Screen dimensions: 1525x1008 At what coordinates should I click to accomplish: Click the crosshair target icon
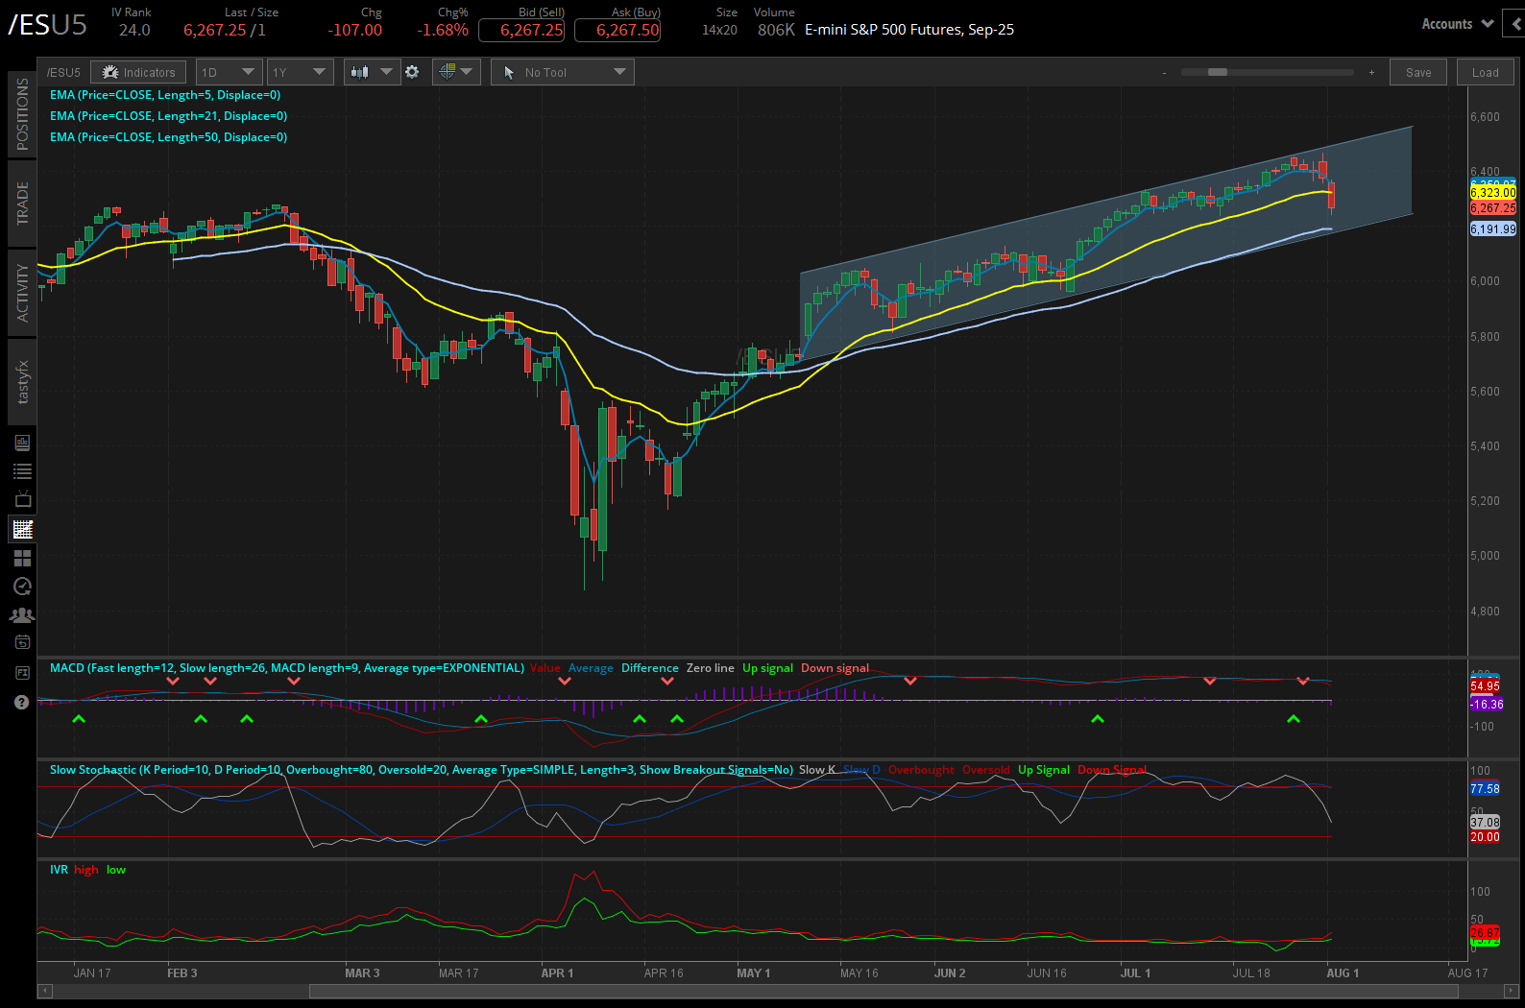click(x=447, y=71)
